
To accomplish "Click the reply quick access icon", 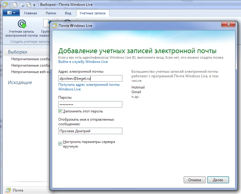I will [x=21, y=5].
